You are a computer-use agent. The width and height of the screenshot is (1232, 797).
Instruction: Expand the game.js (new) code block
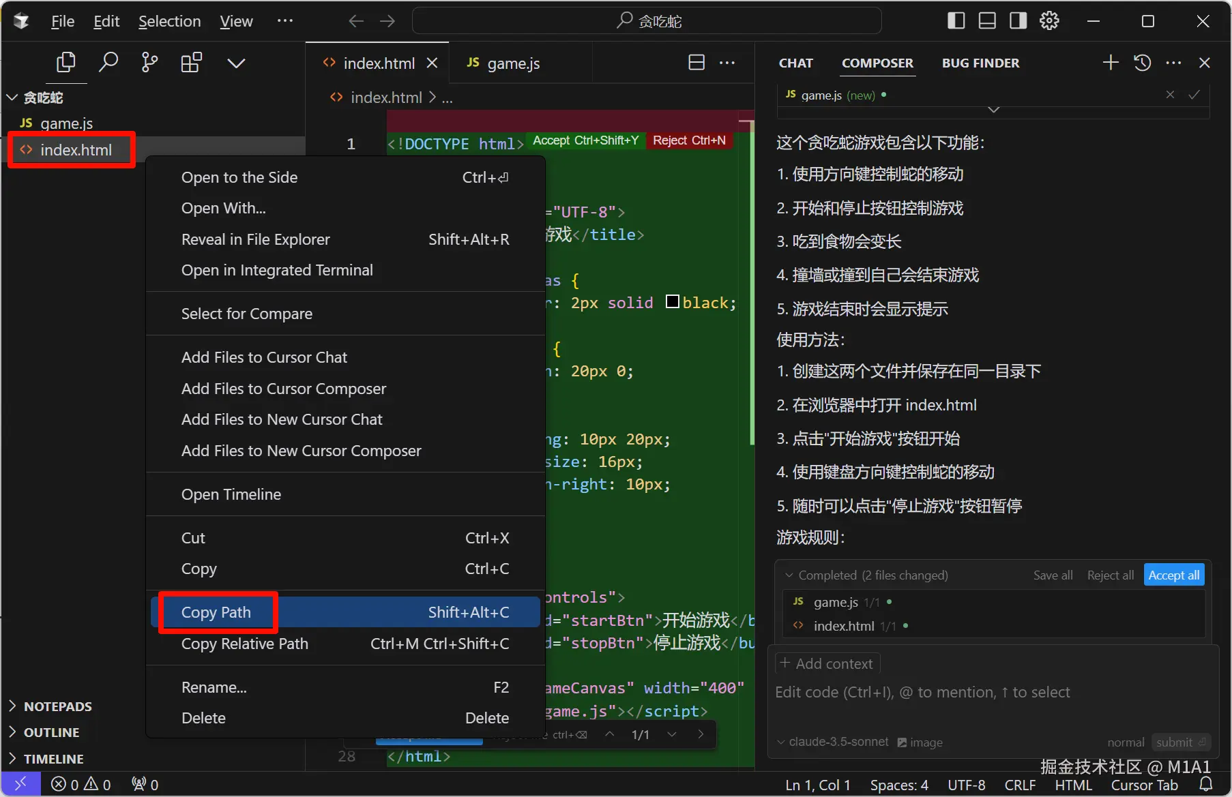994,109
